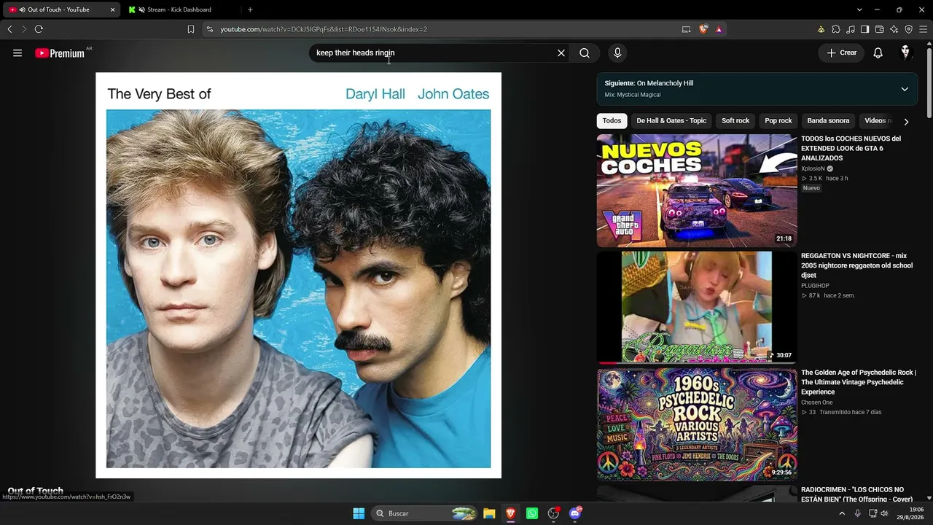Open The Golden Age of Psychedelic Rock title
This screenshot has height=525, width=933.
(x=859, y=382)
